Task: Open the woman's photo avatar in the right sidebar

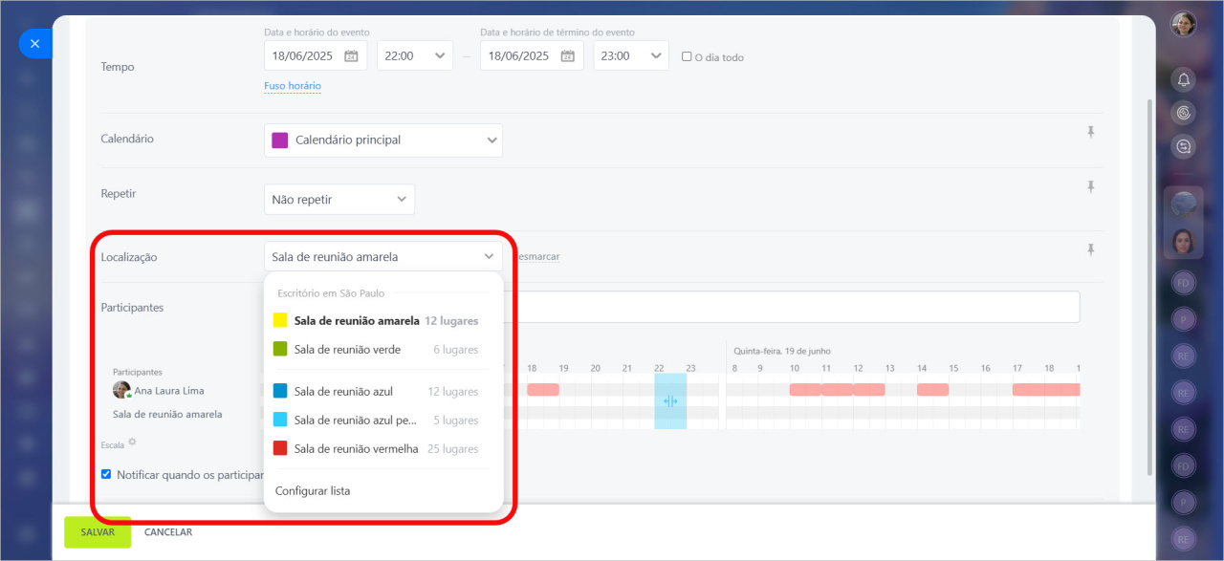Action: [x=1184, y=241]
